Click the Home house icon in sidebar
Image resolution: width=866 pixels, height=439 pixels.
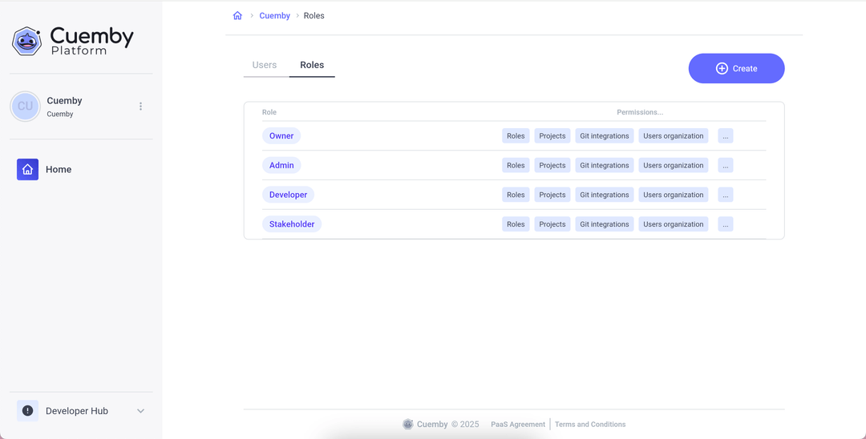(28, 169)
